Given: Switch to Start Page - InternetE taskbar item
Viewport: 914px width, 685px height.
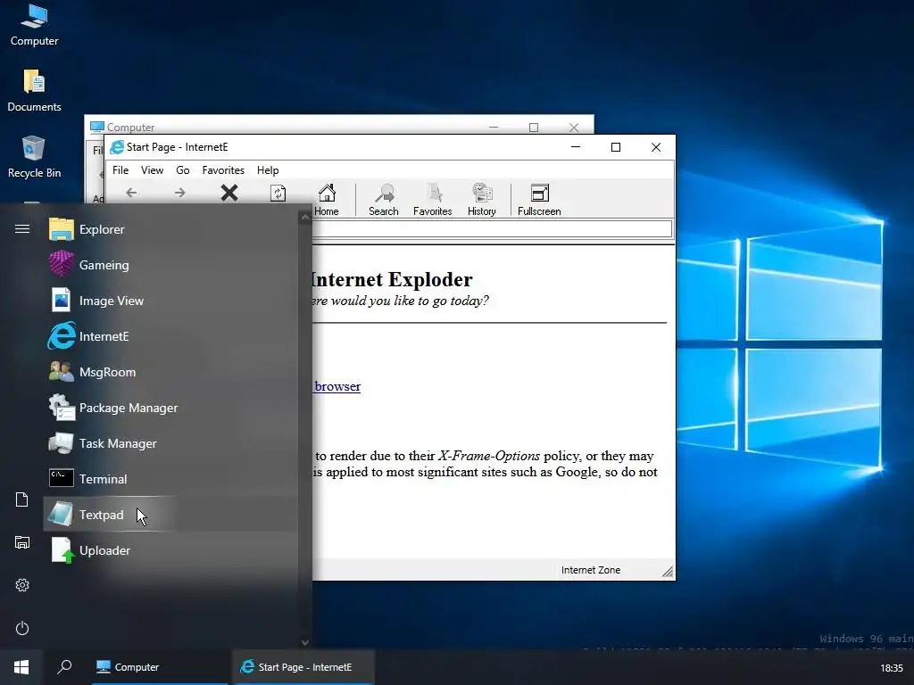Looking at the screenshot, I should point(303,667).
